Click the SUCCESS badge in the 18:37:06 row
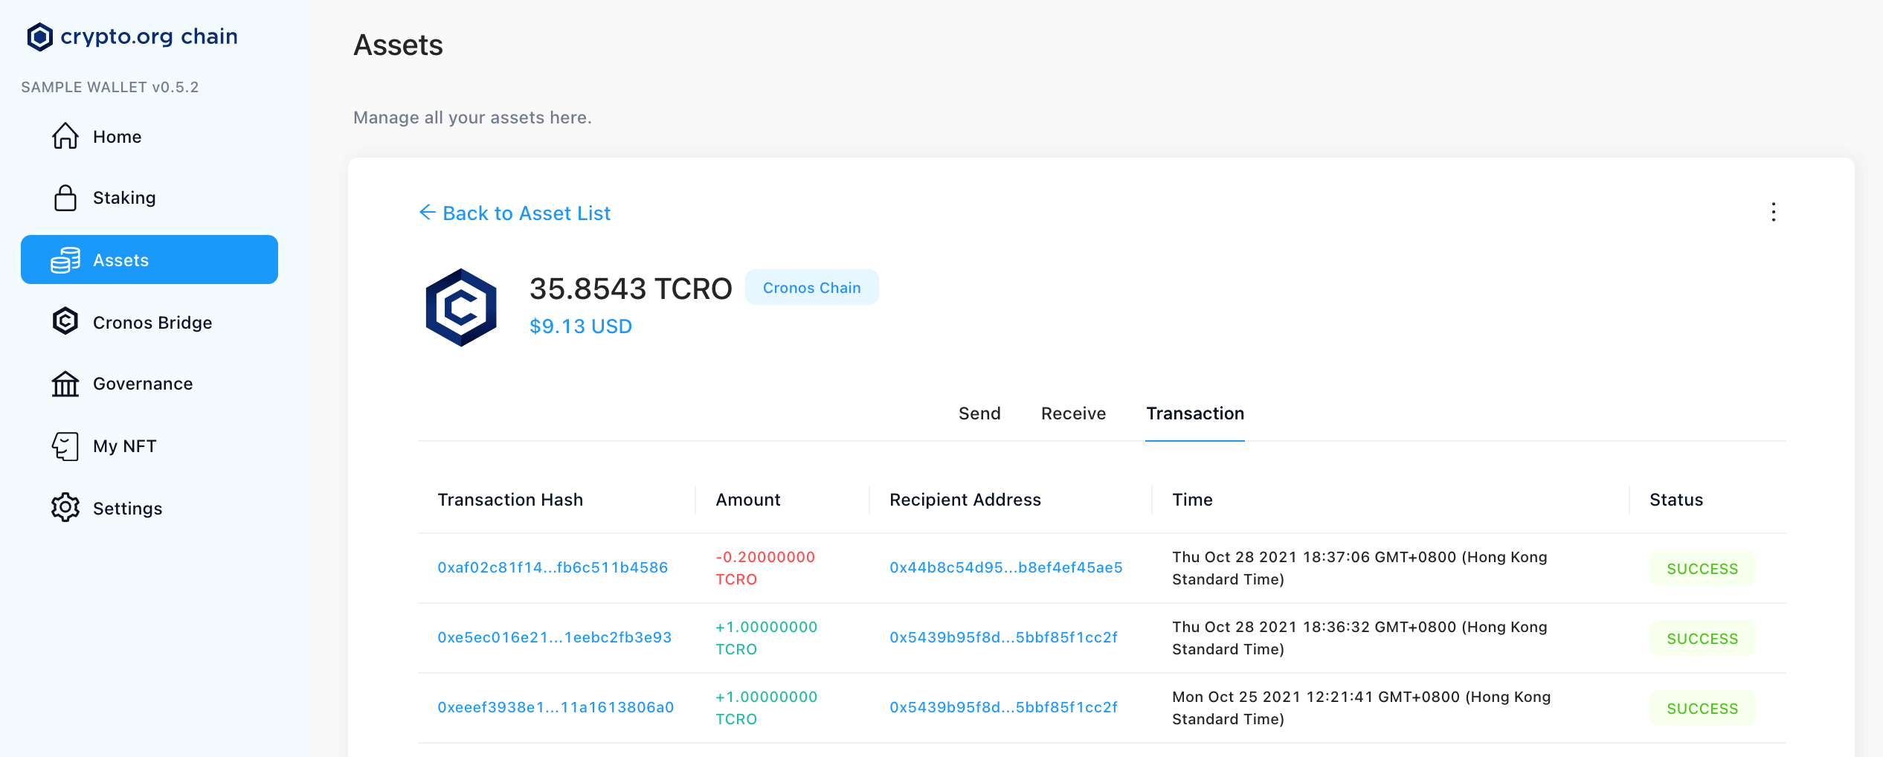Viewport: 1883px width, 757px height. point(1702,569)
